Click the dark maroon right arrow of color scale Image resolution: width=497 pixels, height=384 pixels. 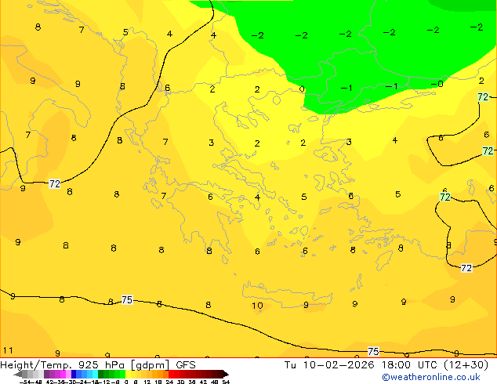tap(226, 374)
